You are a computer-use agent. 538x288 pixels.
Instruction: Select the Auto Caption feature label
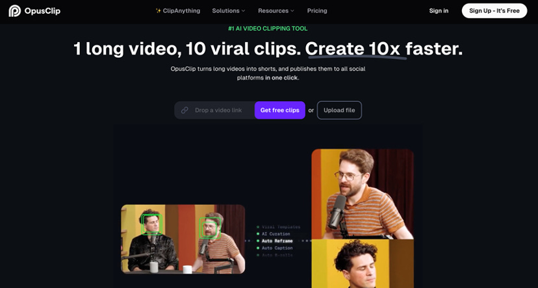tap(277, 248)
